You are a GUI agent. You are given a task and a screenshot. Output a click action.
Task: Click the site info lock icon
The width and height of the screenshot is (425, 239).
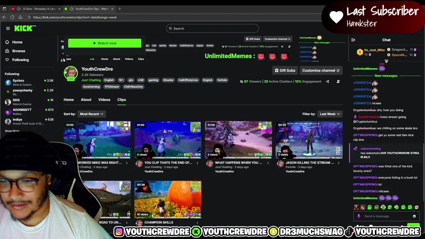point(29,17)
